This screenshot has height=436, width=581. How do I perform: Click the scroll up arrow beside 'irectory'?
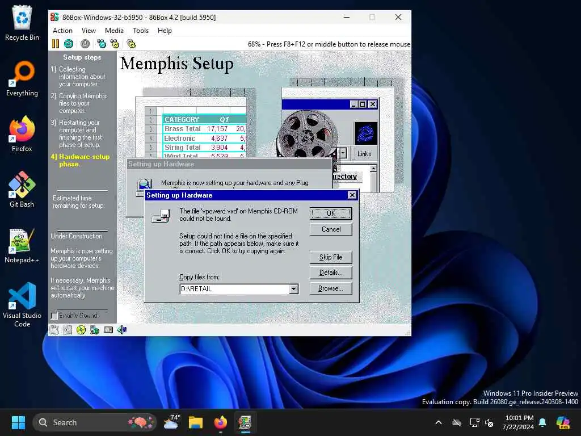click(x=373, y=169)
